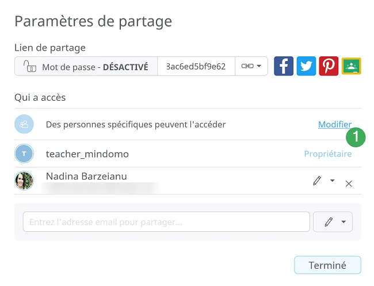
Task: Toggle the Mot de passe DÉSACTIVÉ setting
Action: click(x=86, y=66)
